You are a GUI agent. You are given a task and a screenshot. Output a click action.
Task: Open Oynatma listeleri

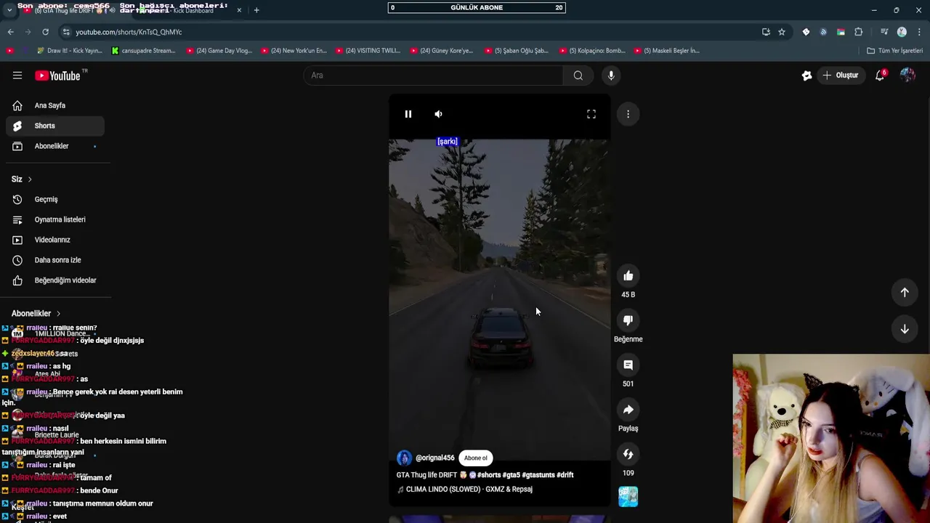pos(55,219)
